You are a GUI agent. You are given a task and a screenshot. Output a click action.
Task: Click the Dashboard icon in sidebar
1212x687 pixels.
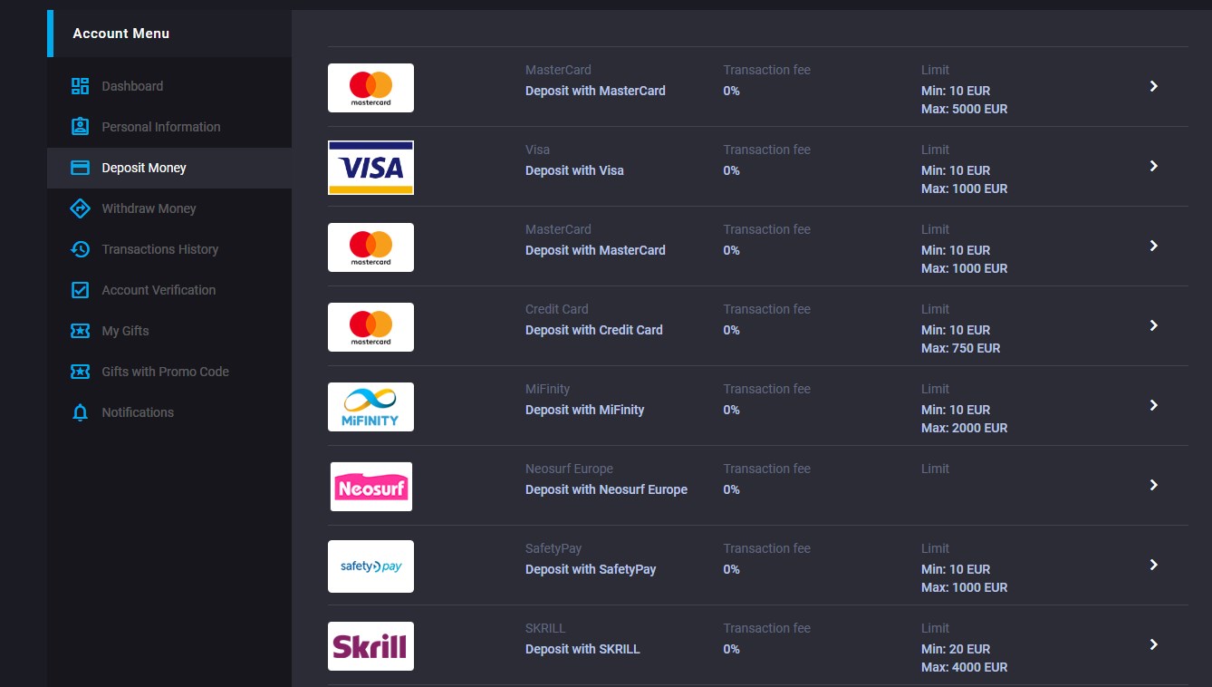tap(80, 86)
